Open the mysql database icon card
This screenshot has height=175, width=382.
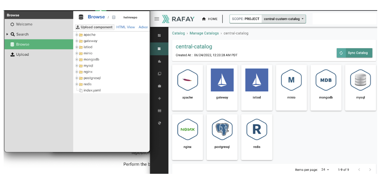[x=360, y=80]
